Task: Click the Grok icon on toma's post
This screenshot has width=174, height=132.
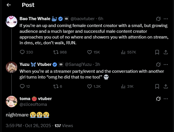Action: click(158, 99)
